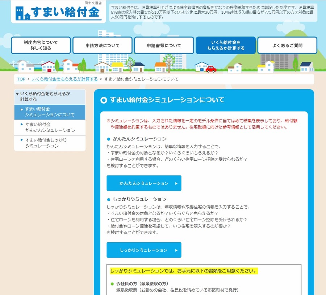Click the breadcrumb text すまい給付金シミュレーションについて

pos(141,79)
